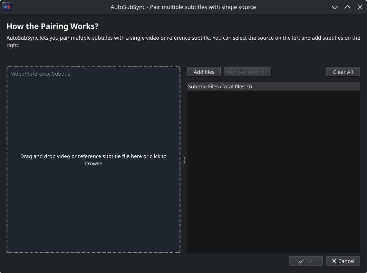367x273 pixels.
Task: Click the 'How the Pairing Works?' heading
Action: click(52, 26)
